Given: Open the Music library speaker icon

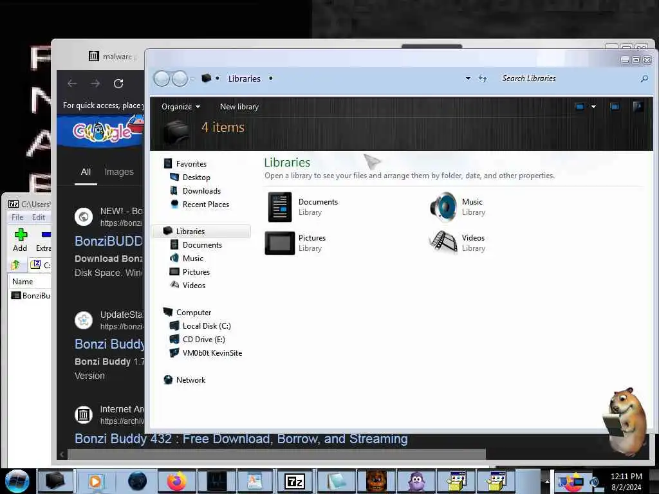Looking at the screenshot, I should [443, 206].
